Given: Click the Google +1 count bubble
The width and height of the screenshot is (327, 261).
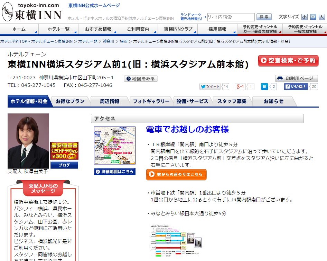Looking at the screenshot, I should pyautogui.click(x=251, y=87).
